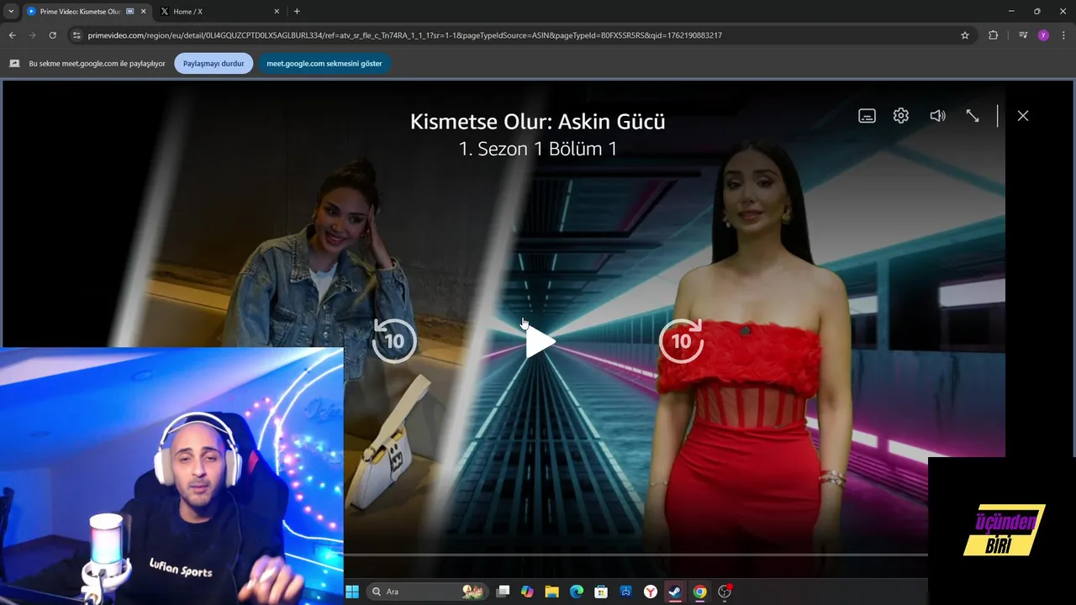Close the Prime Video browser tab

[x=143, y=11]
